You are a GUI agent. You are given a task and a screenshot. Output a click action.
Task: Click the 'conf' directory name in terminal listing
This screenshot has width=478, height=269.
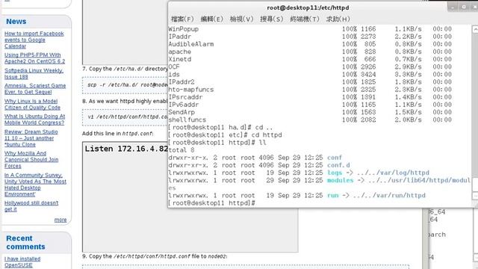(335, 158)
